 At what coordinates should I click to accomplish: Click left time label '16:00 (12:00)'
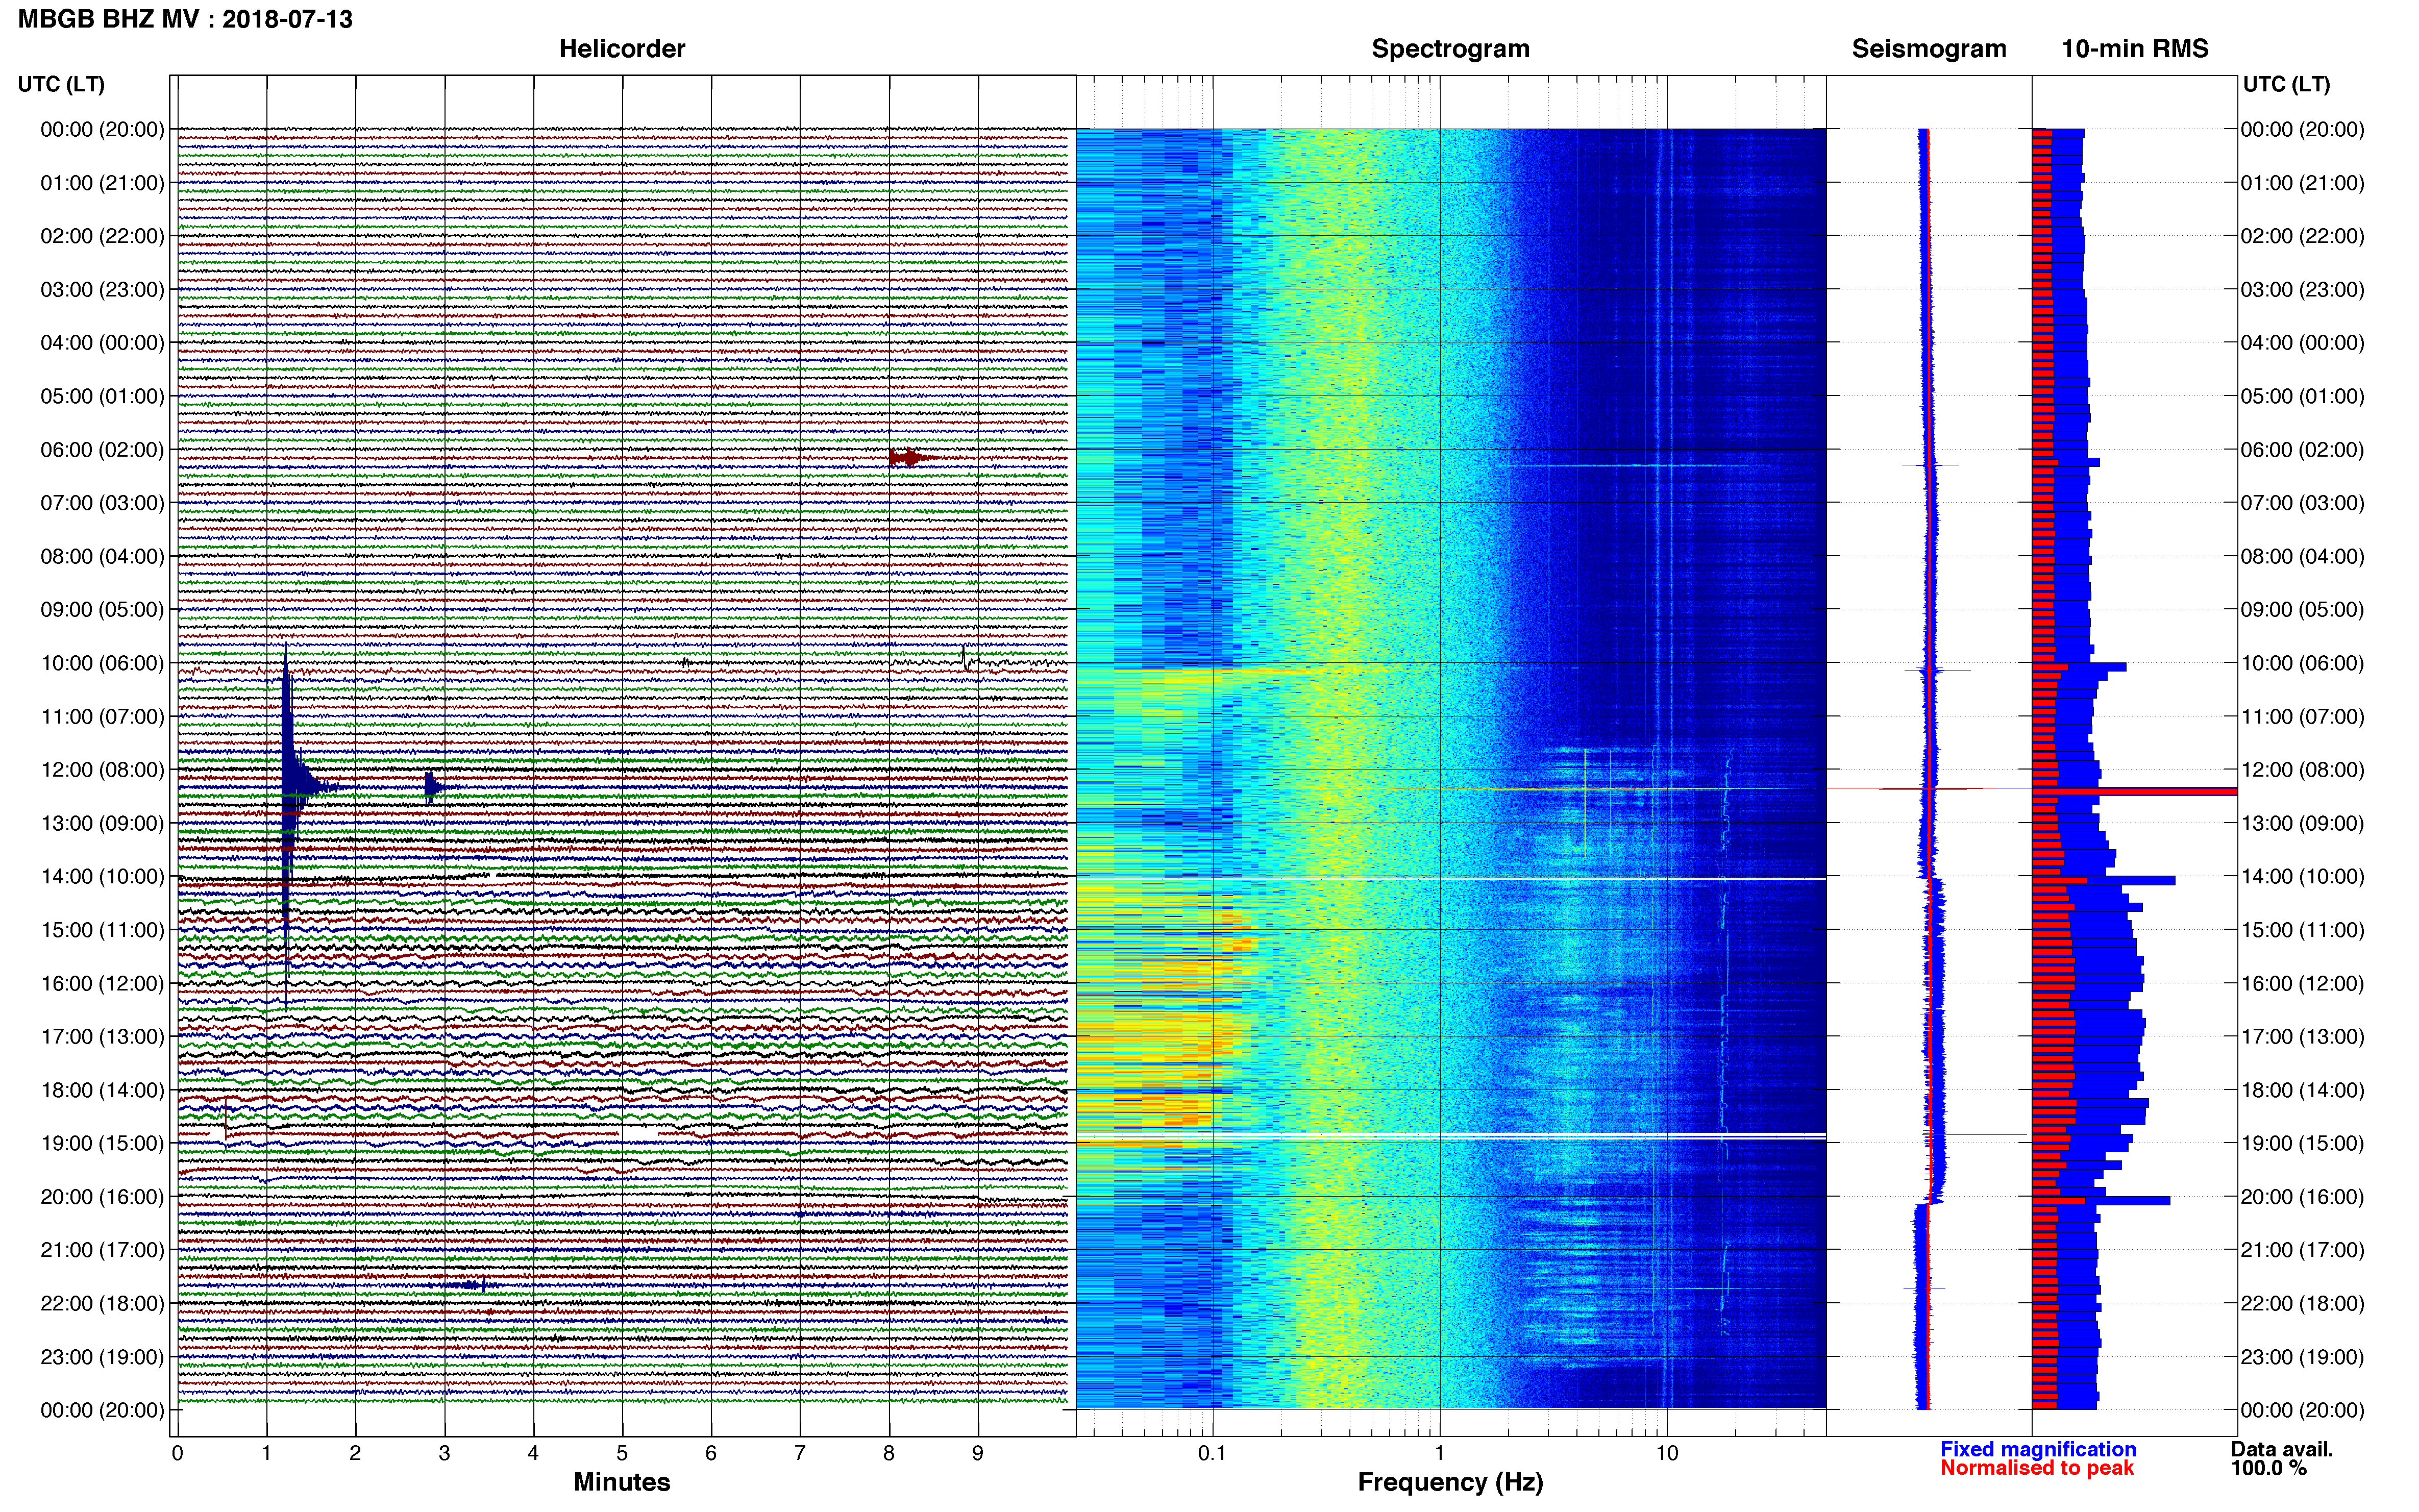pos(102,983)
